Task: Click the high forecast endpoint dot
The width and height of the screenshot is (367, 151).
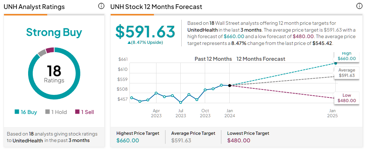Action: click(336, 63)
